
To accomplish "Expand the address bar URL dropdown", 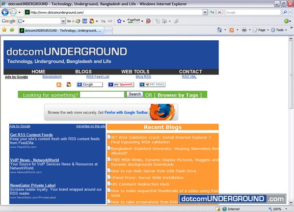I will click(x=205, y=12).
